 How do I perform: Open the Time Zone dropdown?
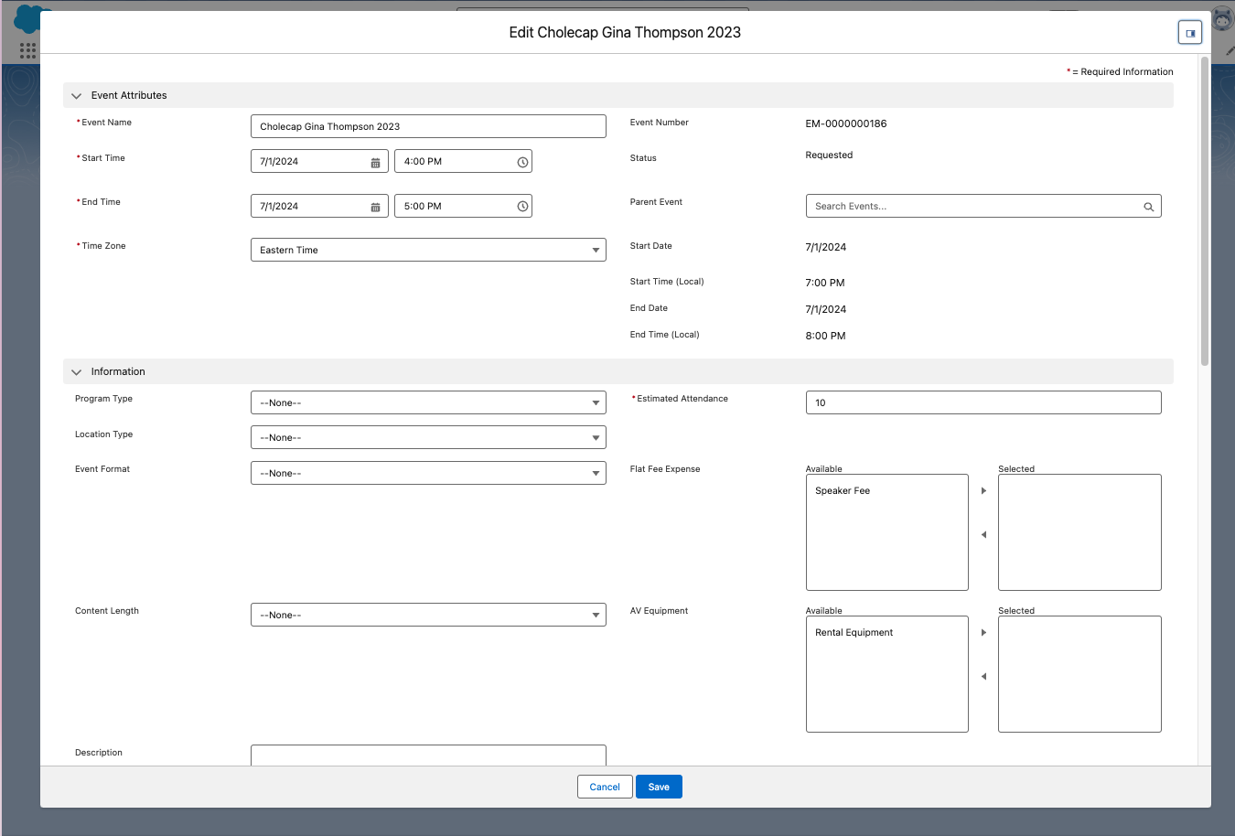click(427, 250)
